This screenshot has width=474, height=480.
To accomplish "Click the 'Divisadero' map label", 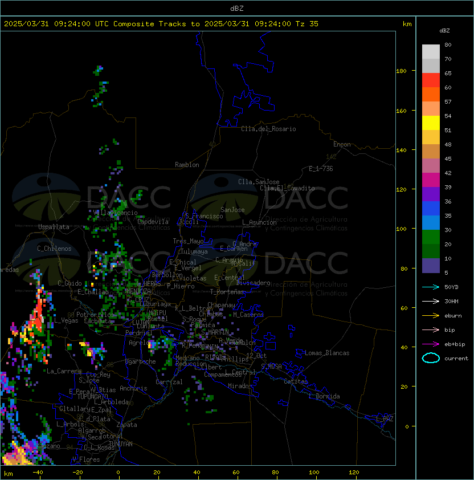I will click(253, 283).
